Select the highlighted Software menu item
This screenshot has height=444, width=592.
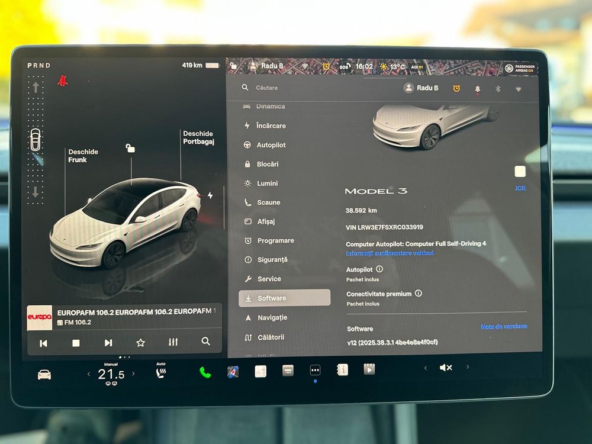click(x=284, y=298)
